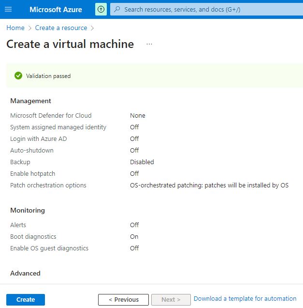
Task: Click the chevron after Home breadcrumb
Action: click(29, 28)
